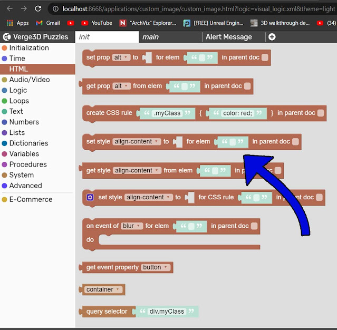The width and height of the screenshot is (337, 330).
Task: Click empty text field in get prop elem
Action: click(x=185, y=86)
